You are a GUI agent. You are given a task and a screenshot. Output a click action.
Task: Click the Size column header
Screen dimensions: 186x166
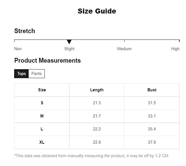42,90
